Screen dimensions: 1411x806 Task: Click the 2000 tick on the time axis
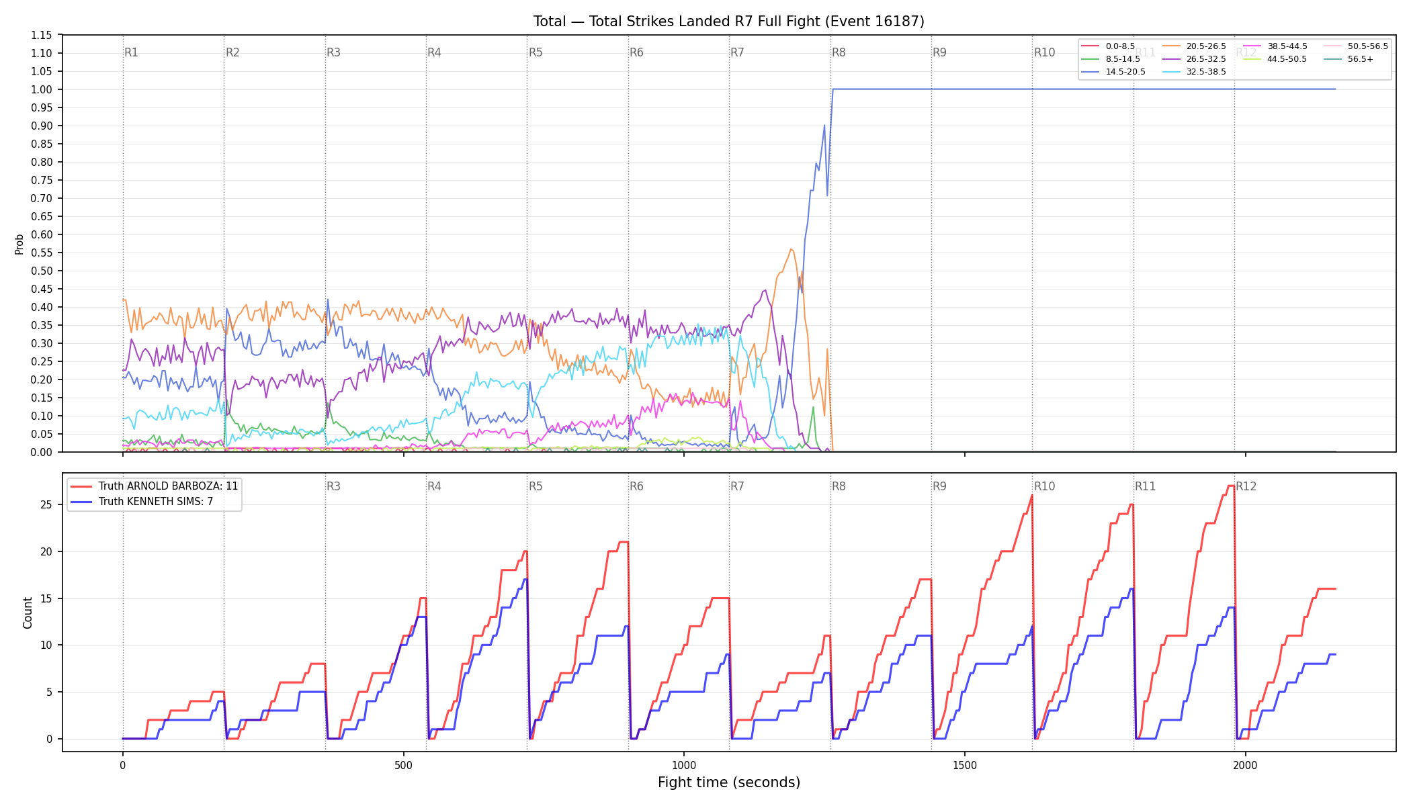1246,765
